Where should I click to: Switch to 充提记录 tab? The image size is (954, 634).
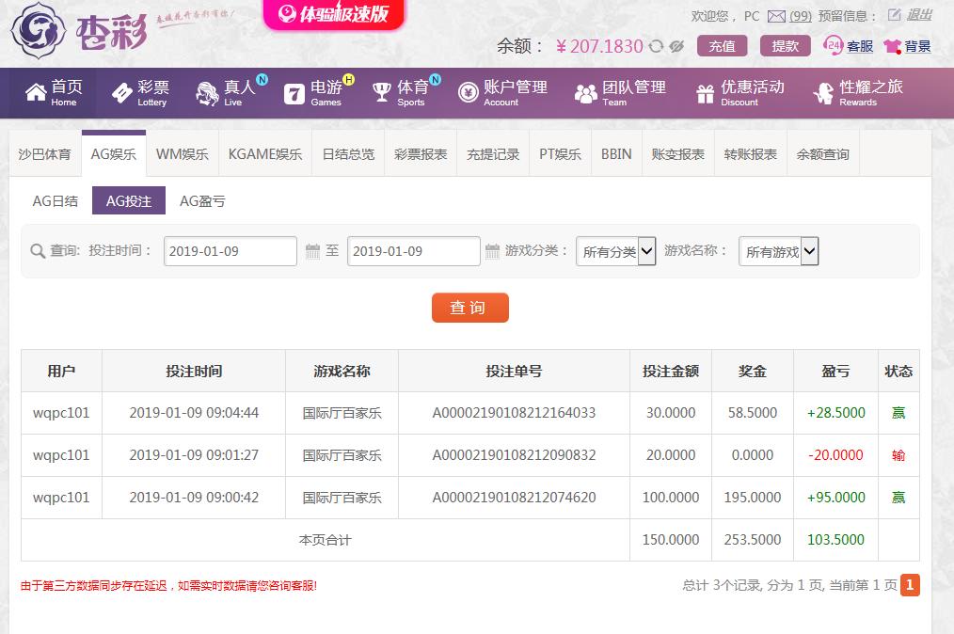click(493, 154)
